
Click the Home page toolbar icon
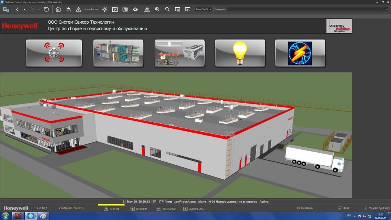[58, 9]
